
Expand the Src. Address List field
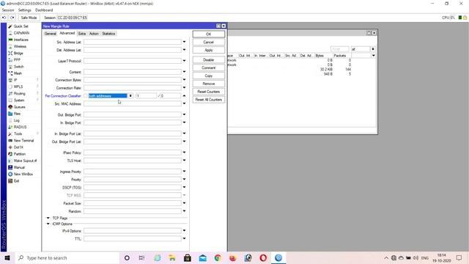[x=184, y=42]
